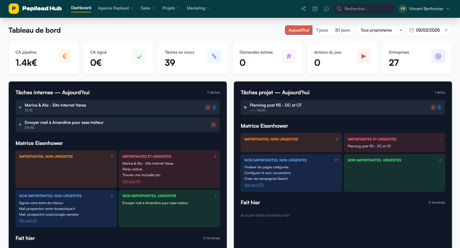Open the Tous proprietaires dropdown
This screenshot has width=460, height=248.
point(380,30)
